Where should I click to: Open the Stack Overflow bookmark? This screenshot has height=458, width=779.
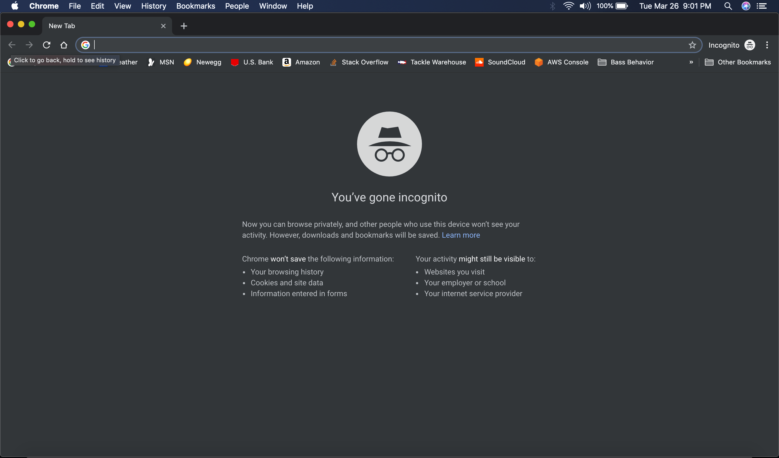[359, 62]
